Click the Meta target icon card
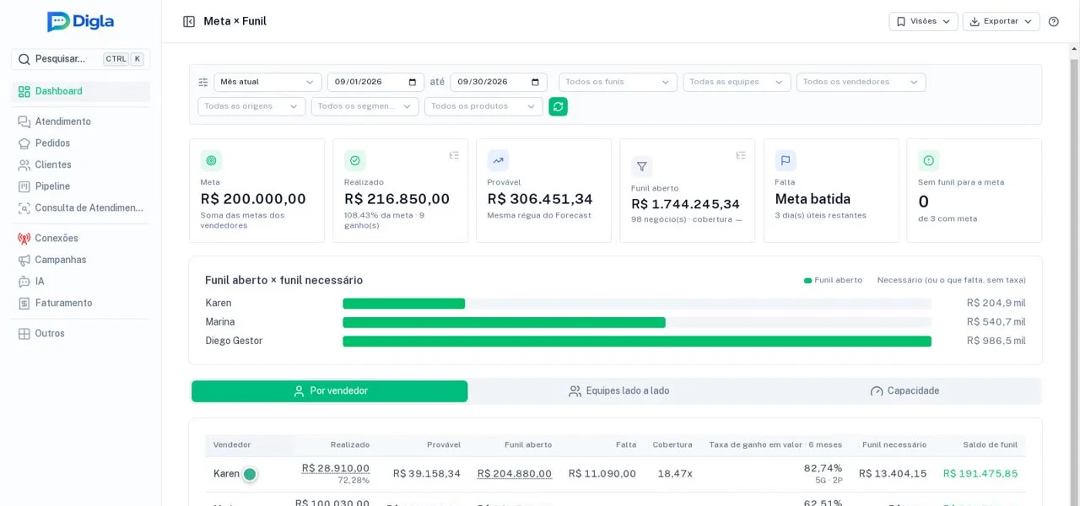1080x506 pixels. pos(211,160)
